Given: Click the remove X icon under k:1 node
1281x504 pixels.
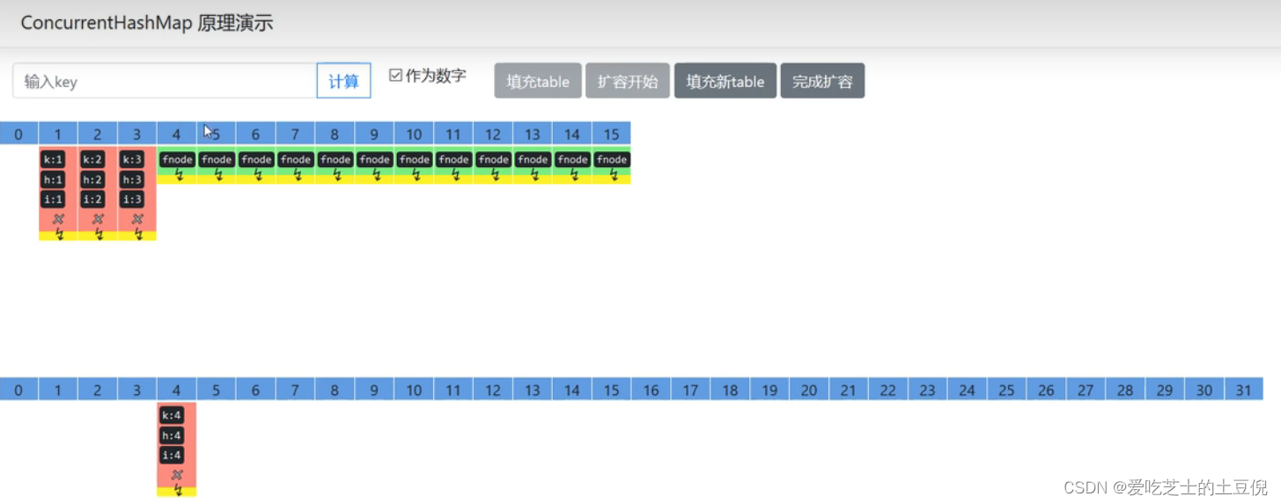Looking at the screenshot, I should 58,218.
